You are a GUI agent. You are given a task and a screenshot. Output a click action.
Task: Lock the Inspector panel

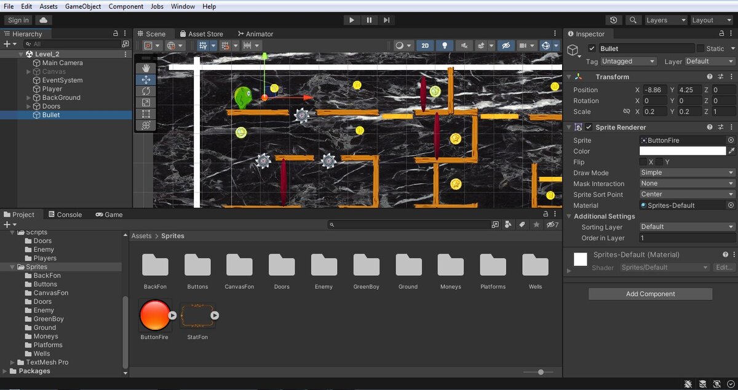[x=720, y=34]
